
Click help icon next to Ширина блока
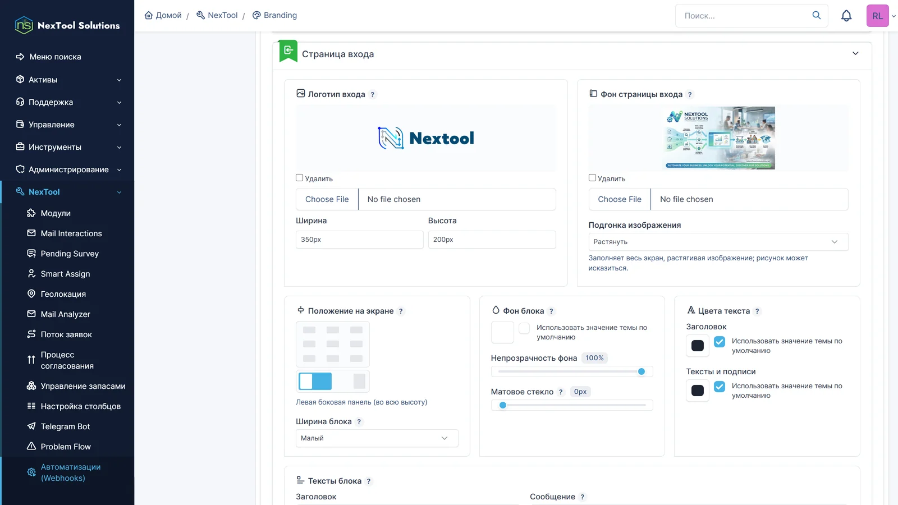pos(359,422)
